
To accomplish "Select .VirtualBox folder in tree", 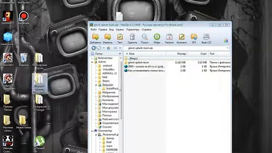I will 106,70.
